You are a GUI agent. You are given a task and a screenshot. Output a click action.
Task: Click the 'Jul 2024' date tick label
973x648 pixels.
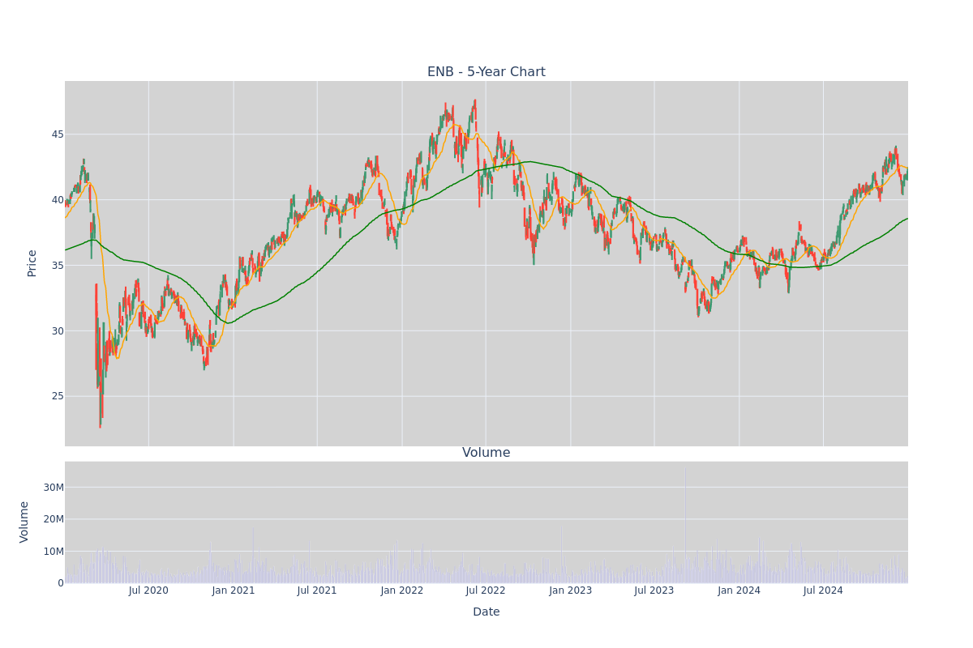[x=823, y=590]
